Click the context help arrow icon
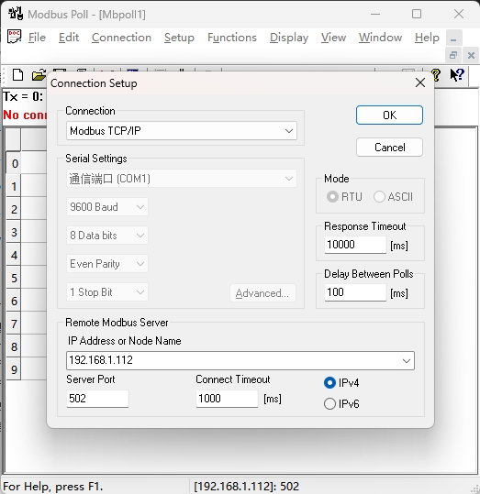Viewport: 480px width, 494px height. pos(457,75)
